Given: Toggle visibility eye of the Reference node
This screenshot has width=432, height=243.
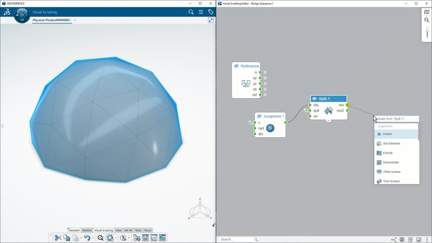Looking at the screenshot, I should [236, 66].
